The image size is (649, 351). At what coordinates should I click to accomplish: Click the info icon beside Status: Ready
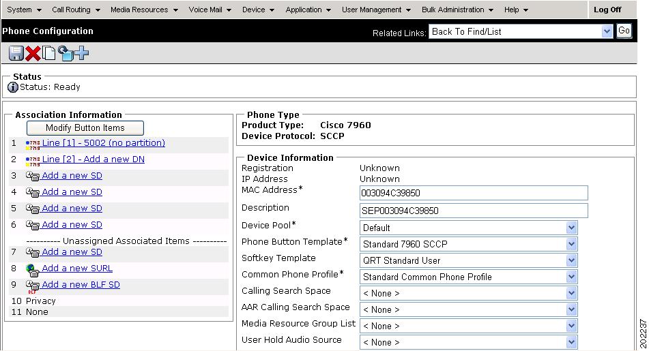pos(13,87)
